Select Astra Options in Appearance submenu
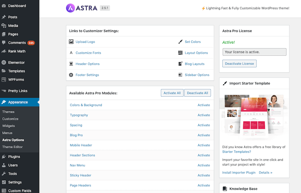The image size is (301, 193). [x=13, y=140]
